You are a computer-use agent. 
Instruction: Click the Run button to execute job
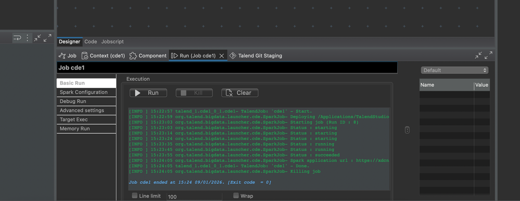(148, 93)
